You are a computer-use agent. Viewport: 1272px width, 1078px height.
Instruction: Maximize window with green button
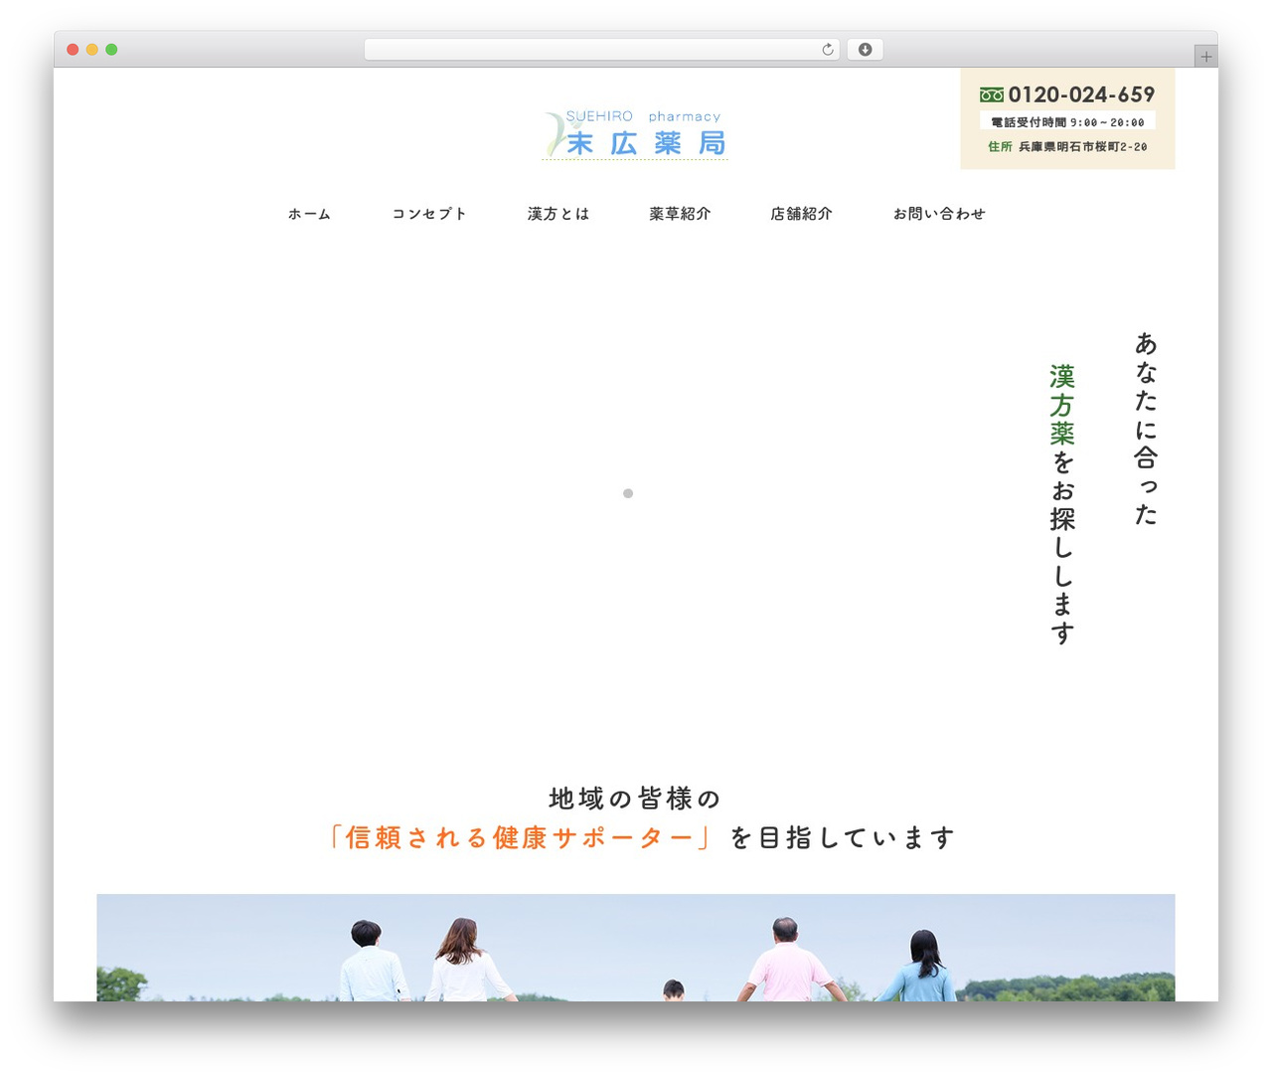coord(111,50)
